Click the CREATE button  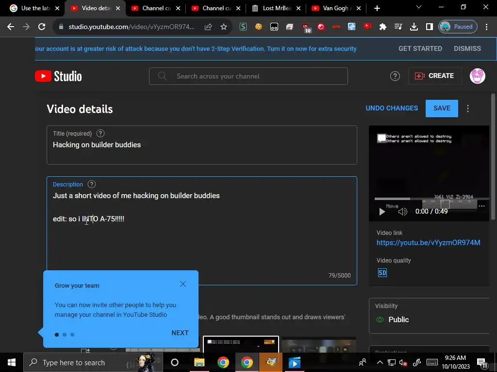435,76
